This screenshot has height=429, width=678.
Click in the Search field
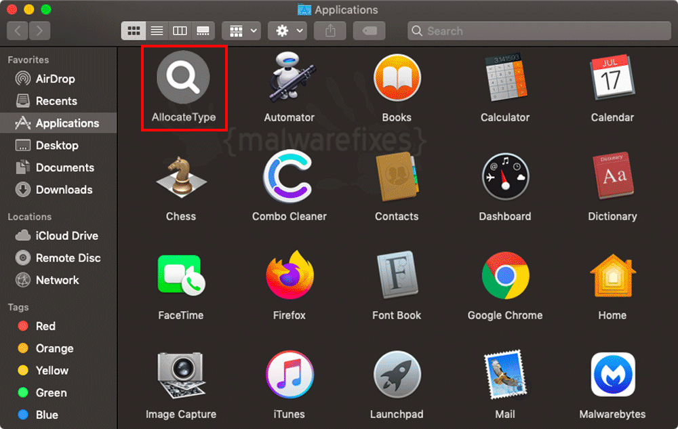click(539, 30)
